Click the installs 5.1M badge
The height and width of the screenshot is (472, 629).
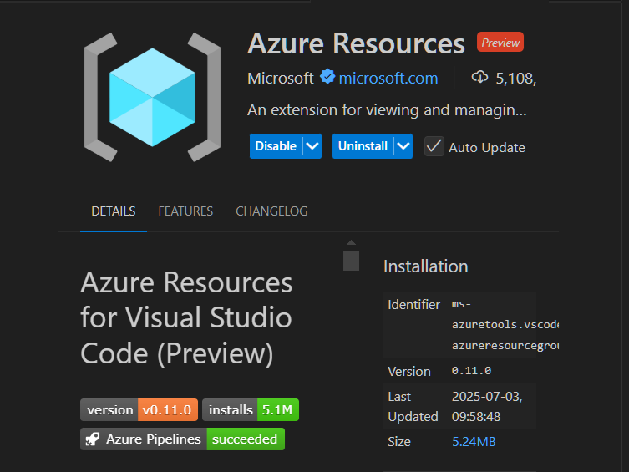(251, 410)
